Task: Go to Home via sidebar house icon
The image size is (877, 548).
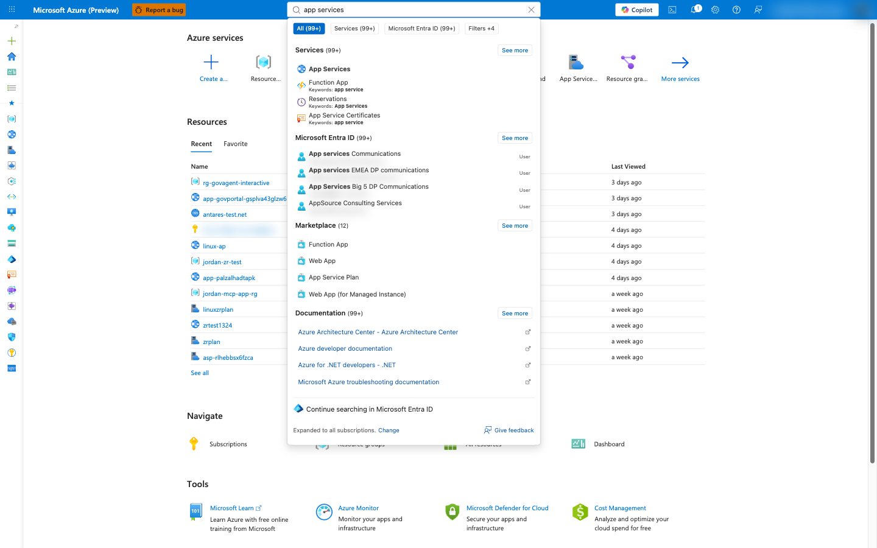Action: point(12,57)
